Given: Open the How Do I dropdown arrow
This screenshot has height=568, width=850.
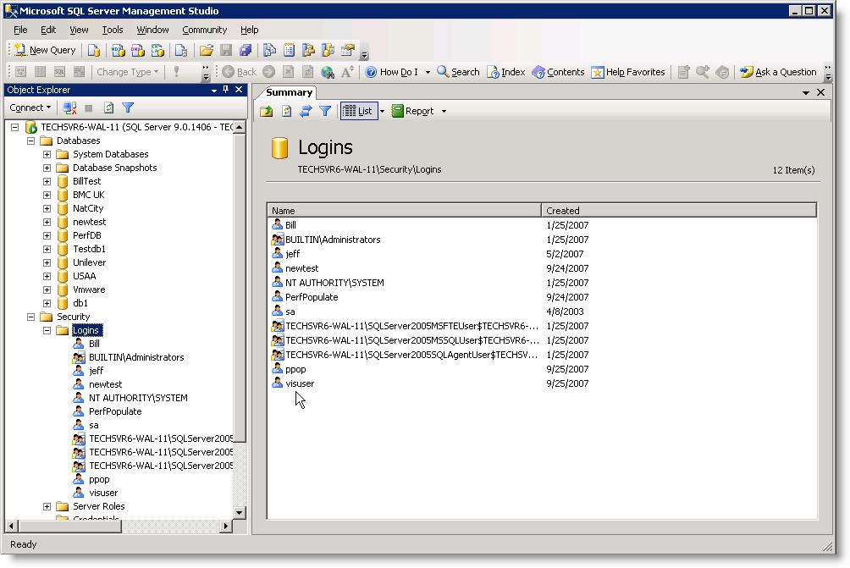Looking at the screenshot, I should click(428, 72).
